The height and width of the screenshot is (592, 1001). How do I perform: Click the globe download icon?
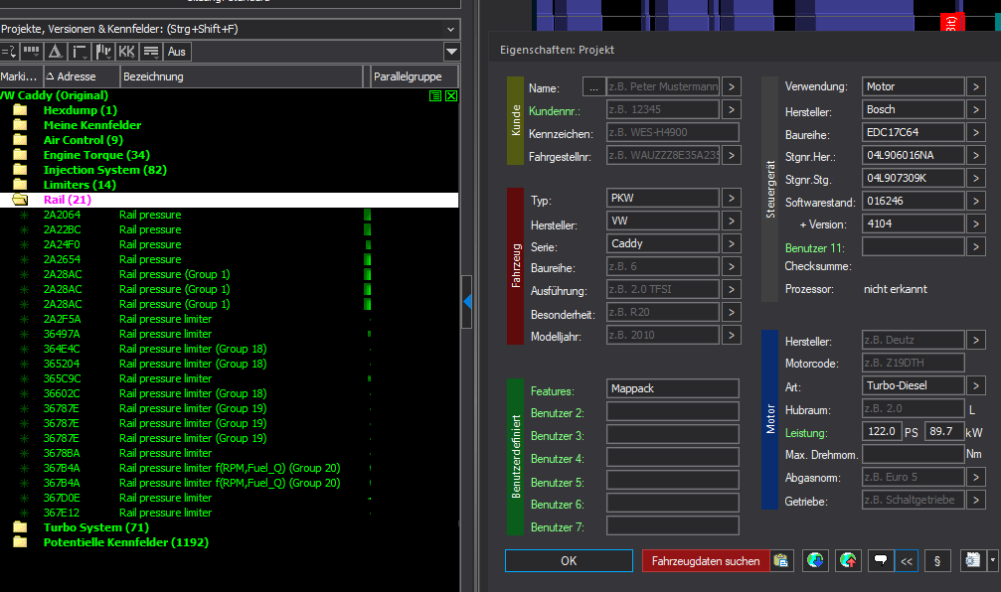(x=815, y=561)
